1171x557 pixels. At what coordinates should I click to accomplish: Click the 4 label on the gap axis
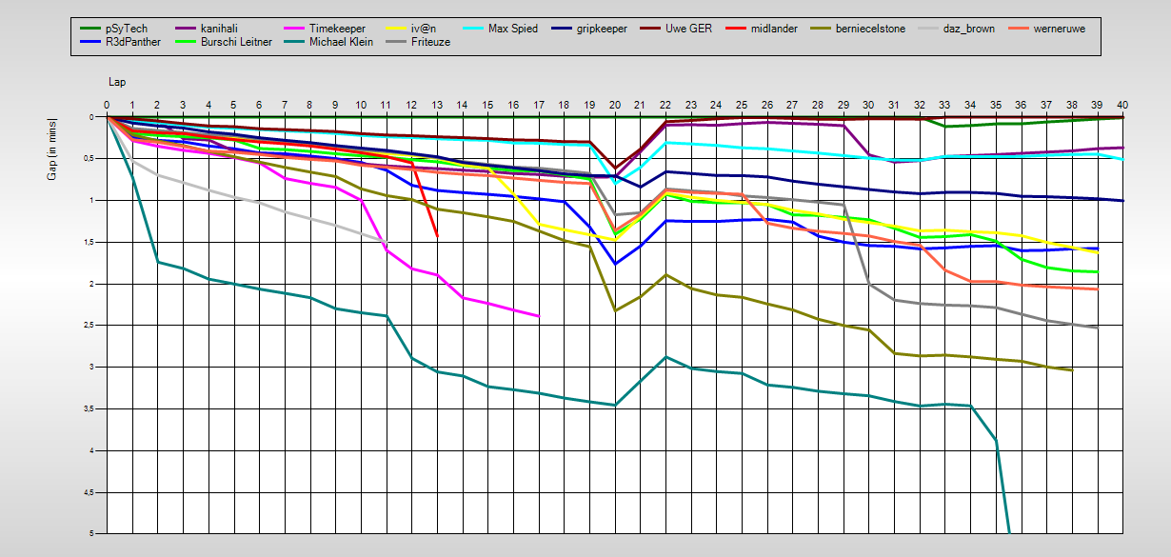[x=92, y=450]
